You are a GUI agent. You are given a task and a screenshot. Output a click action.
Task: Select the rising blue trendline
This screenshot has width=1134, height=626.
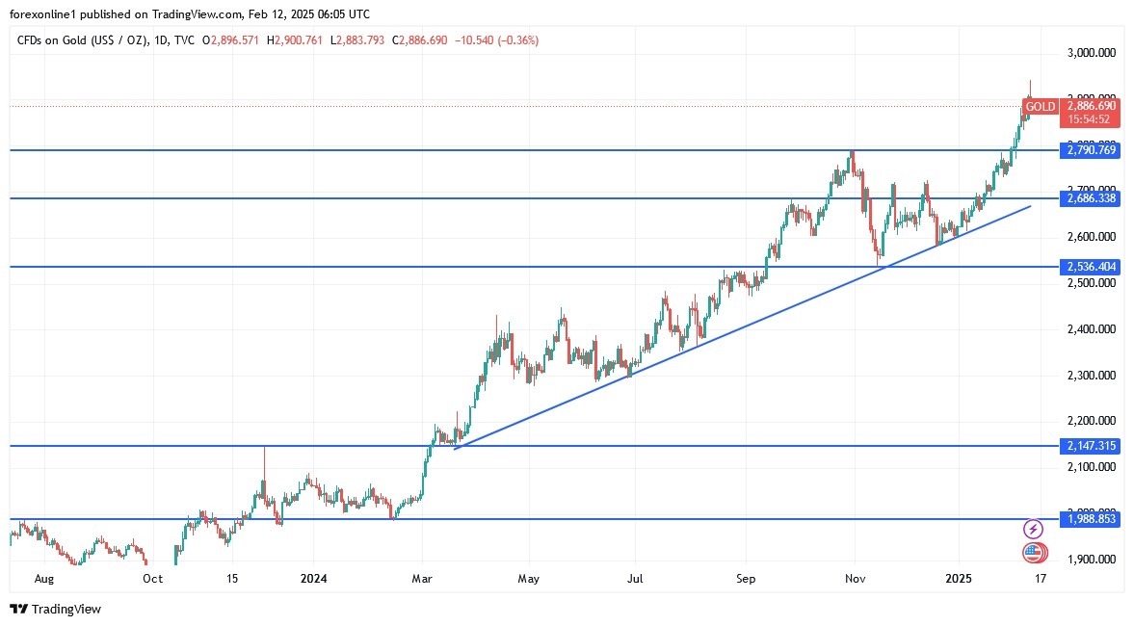[742, 326]
